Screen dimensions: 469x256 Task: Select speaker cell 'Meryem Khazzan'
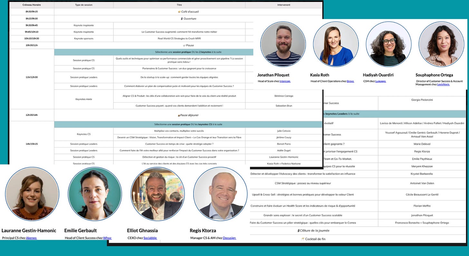click(422, 166)
